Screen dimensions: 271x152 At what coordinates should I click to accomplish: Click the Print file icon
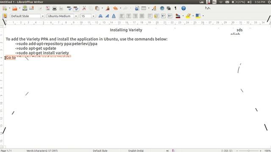(55, 8)
